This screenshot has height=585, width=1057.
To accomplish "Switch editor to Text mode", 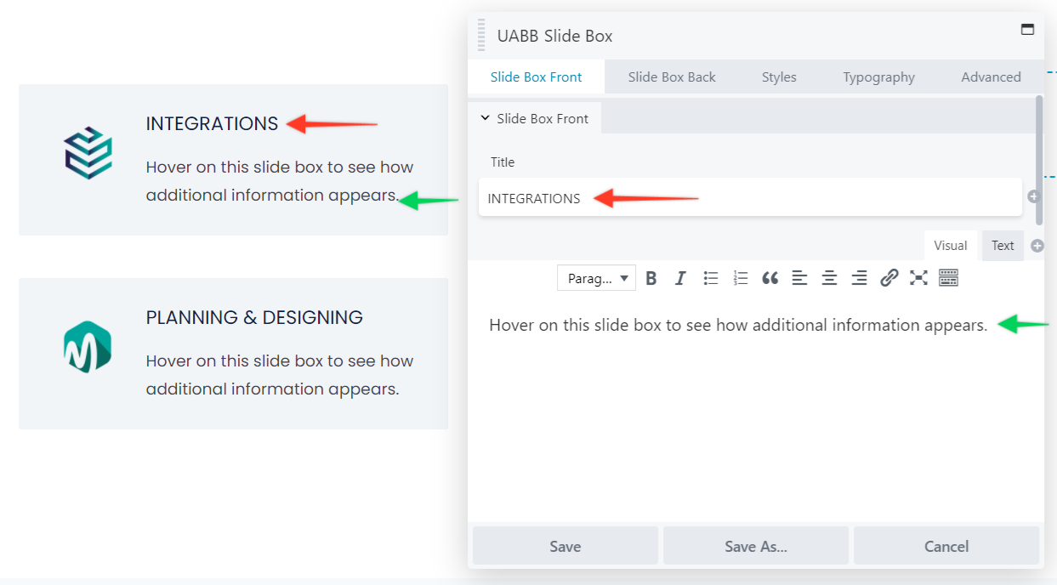I will tap(1003, 246).
